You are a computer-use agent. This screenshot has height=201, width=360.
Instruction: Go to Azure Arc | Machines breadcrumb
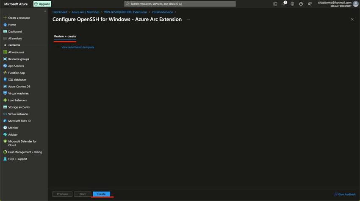pos(86,12)
